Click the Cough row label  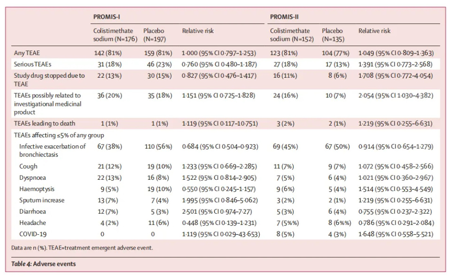click(28, 166)
